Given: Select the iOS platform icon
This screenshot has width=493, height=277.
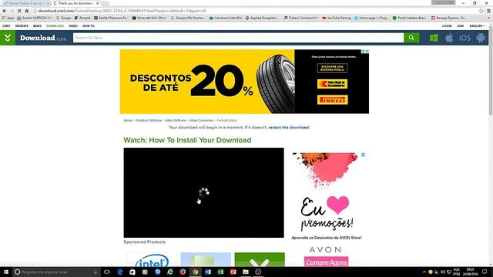Looking at the screenshot, I should 464,38.
